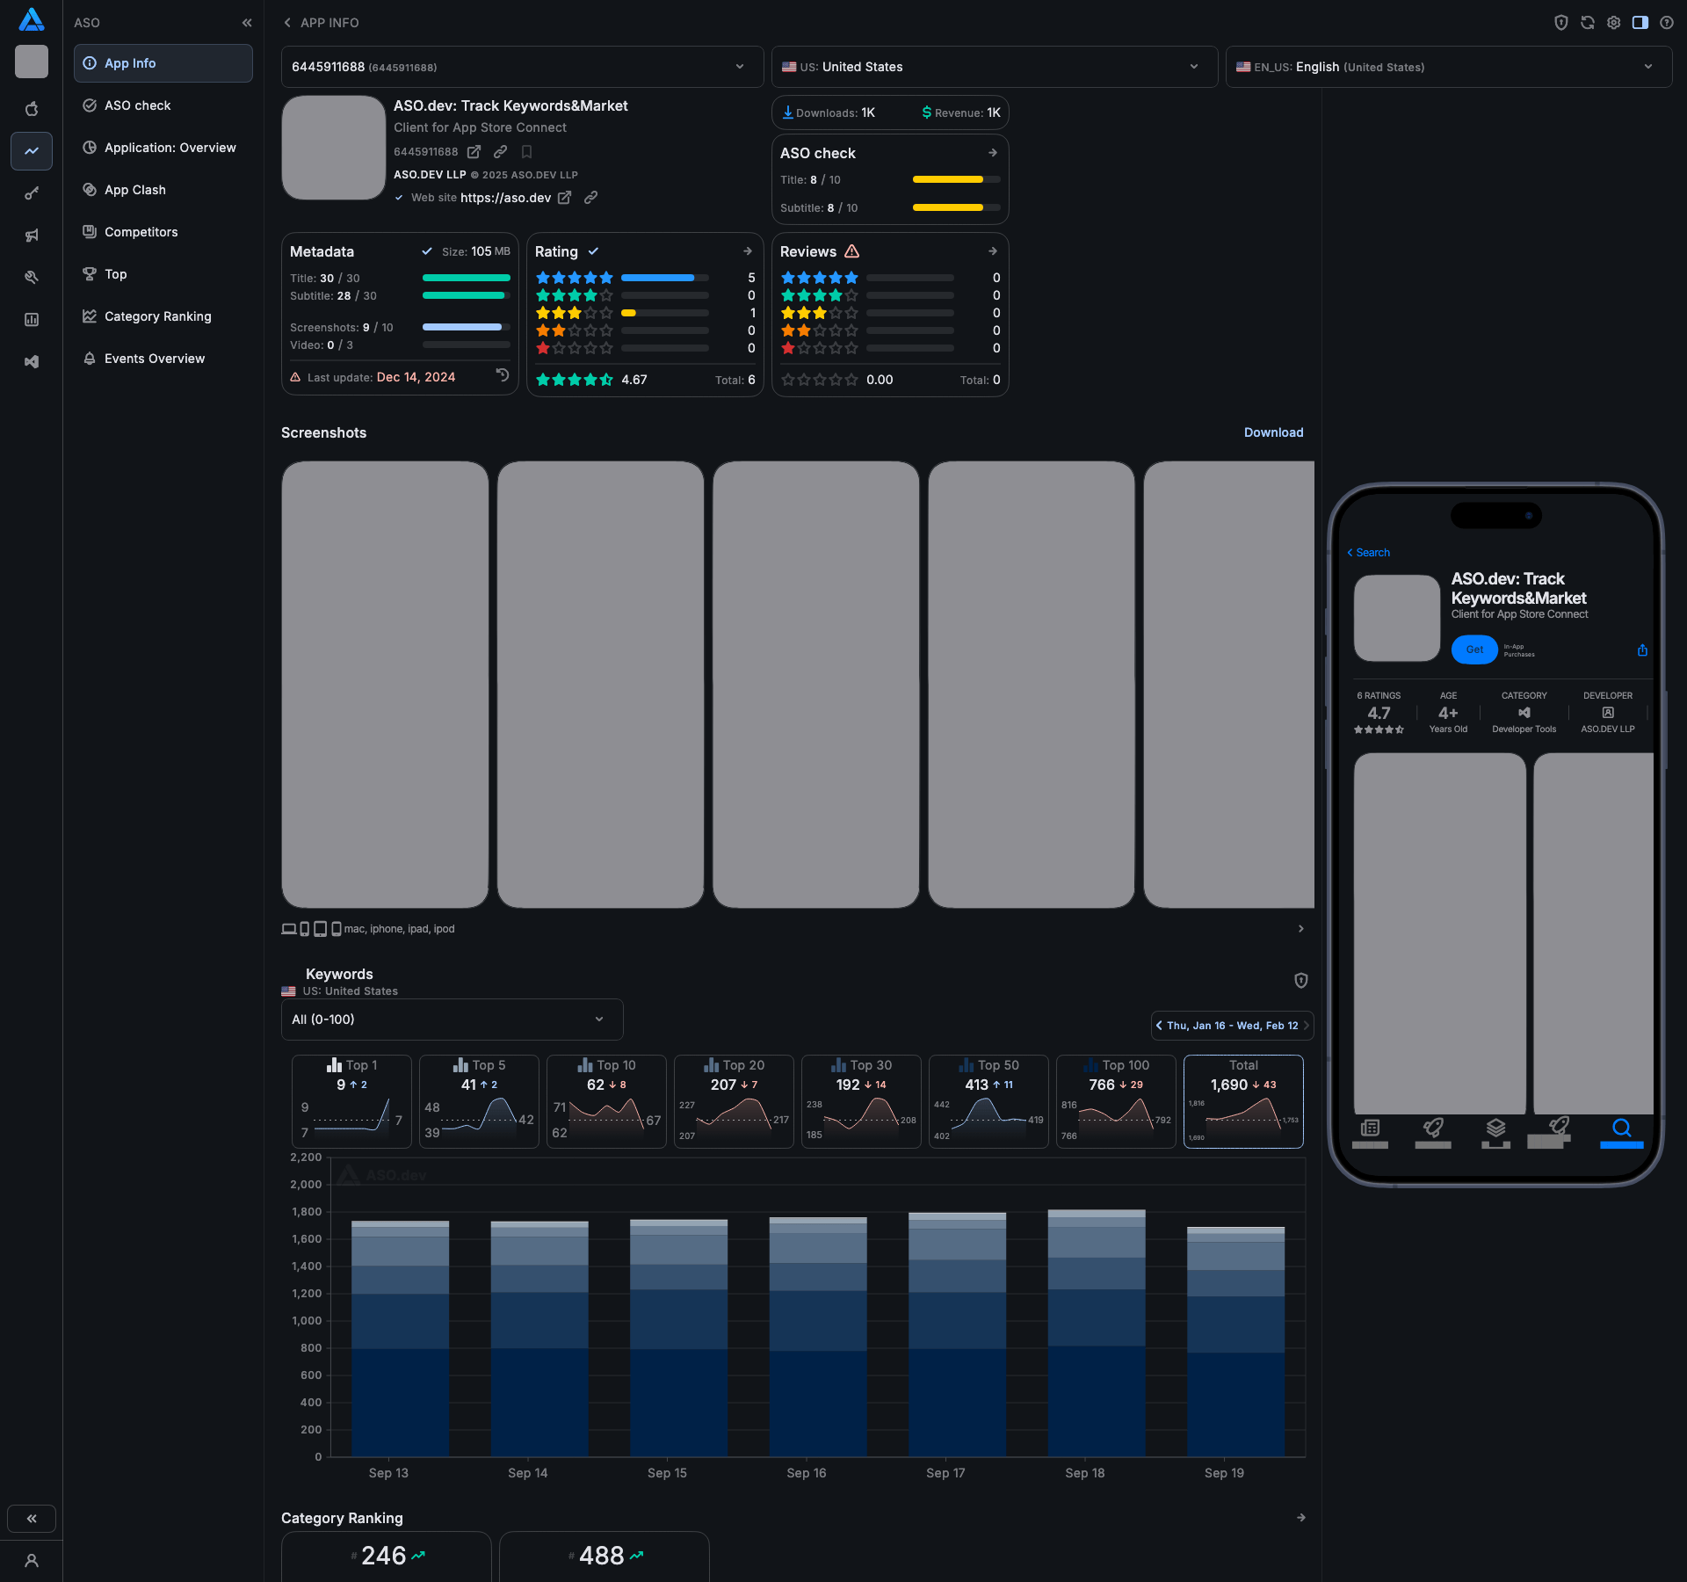Open the settings gear in the top bar
The image size is (1687, 1582).
[x=1613, y=23]
